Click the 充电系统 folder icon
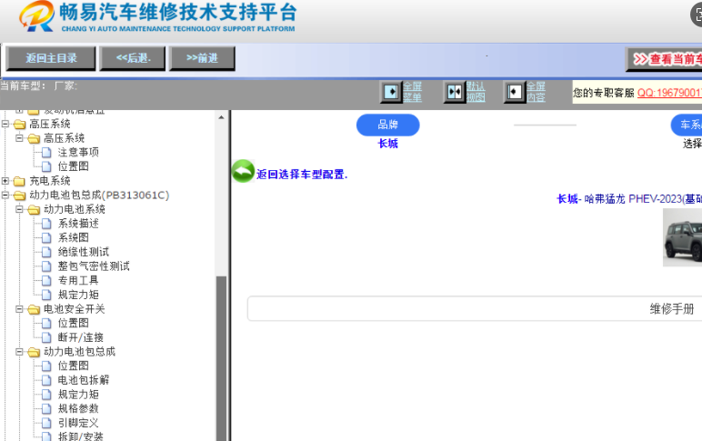702x441 pixels. click(x=19, y=181)
